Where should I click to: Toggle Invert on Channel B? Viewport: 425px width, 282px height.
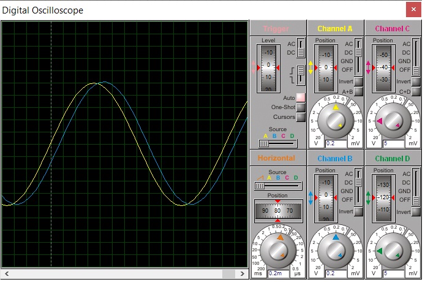(x=358, y=211)
